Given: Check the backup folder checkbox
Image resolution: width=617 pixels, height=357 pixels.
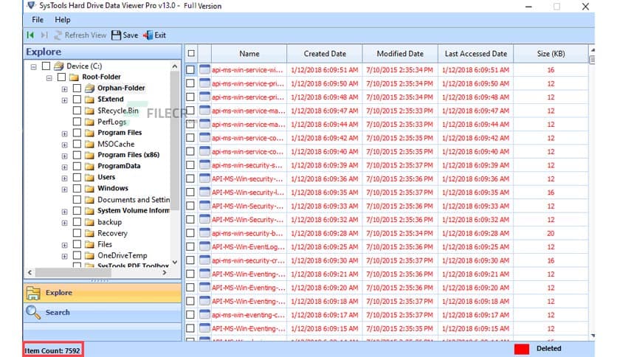Looking at the screenshot, I should (x=77, y=222).
